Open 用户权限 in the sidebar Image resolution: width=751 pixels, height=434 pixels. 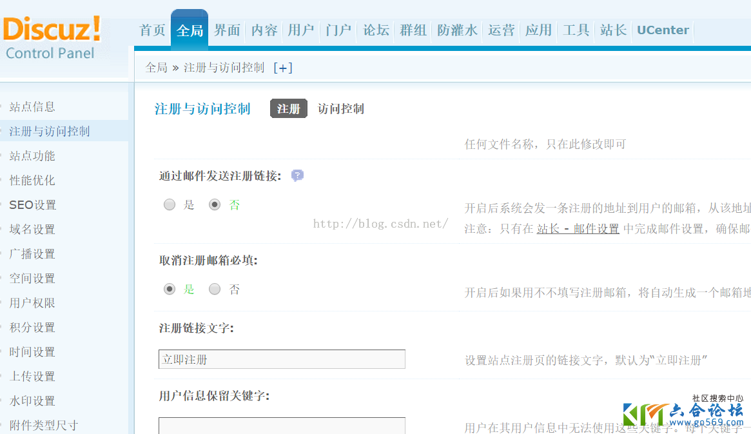pyautogui.click(x=32, y=302)
